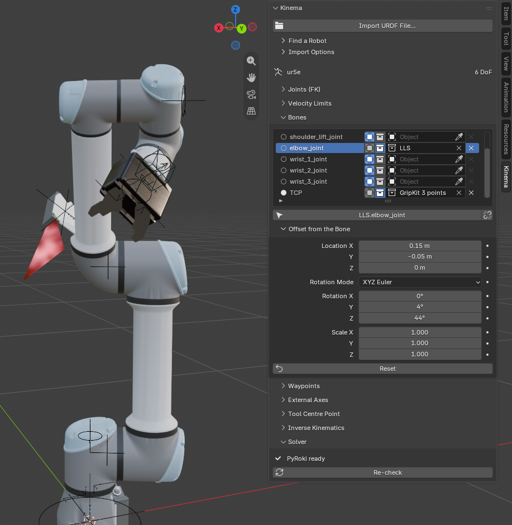Click the cursor icon on LLS.elbow_joint button
This screenshot has height=525, width=512.
click(279, 215)
